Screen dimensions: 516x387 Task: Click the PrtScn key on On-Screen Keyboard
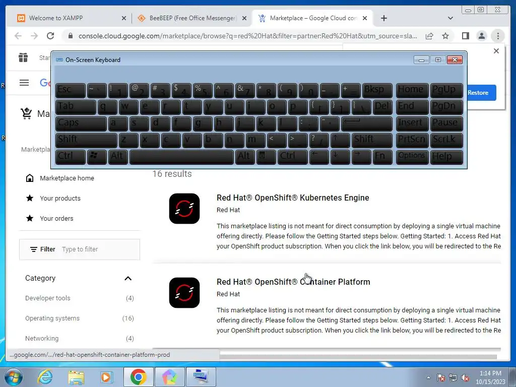coord(412,140)
